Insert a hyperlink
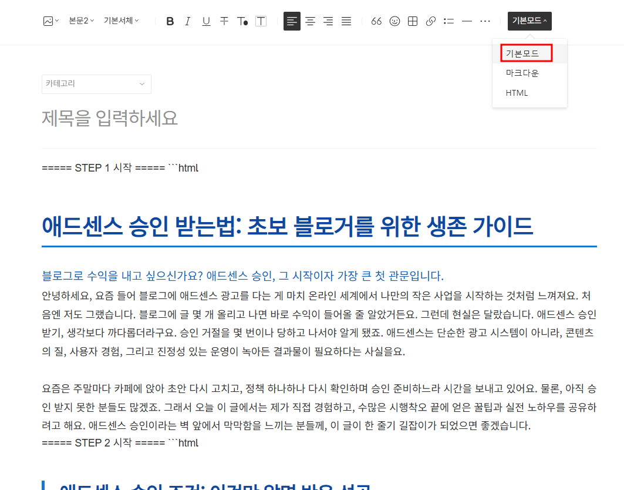This screenshot has width=624, height=490. pos(431,21)
